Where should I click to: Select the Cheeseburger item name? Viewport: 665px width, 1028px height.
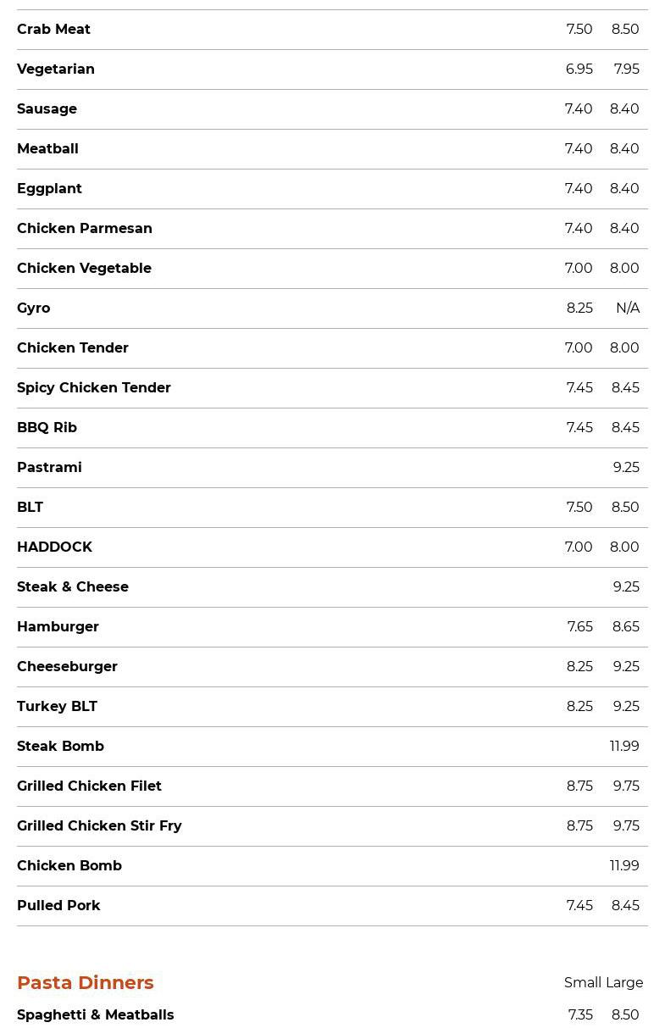point(67,667)
